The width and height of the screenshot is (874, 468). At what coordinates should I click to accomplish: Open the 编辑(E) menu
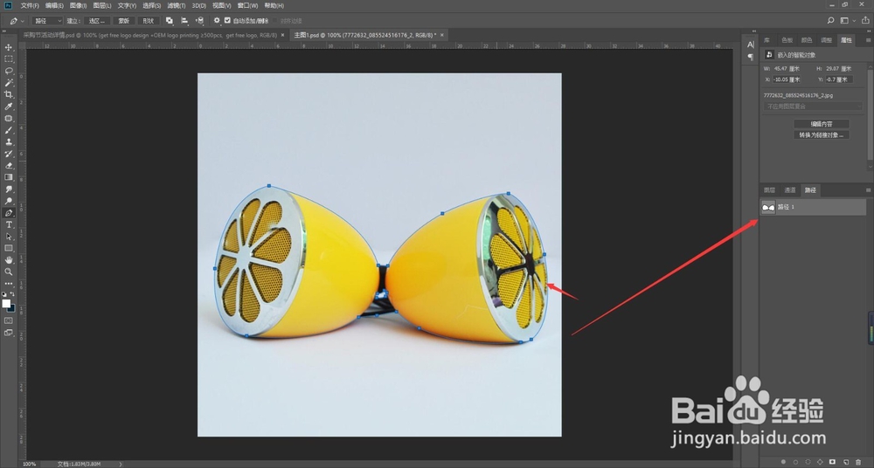tap(54, 5)
